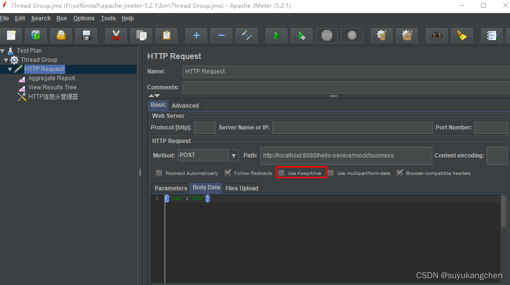Screen dimensions: 510x285
Task: Click the Clear All results icon
Action: coord(407,35)
